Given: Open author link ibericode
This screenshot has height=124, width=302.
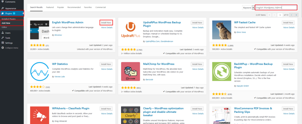Looking at the screenshot, I should (149, 79).
